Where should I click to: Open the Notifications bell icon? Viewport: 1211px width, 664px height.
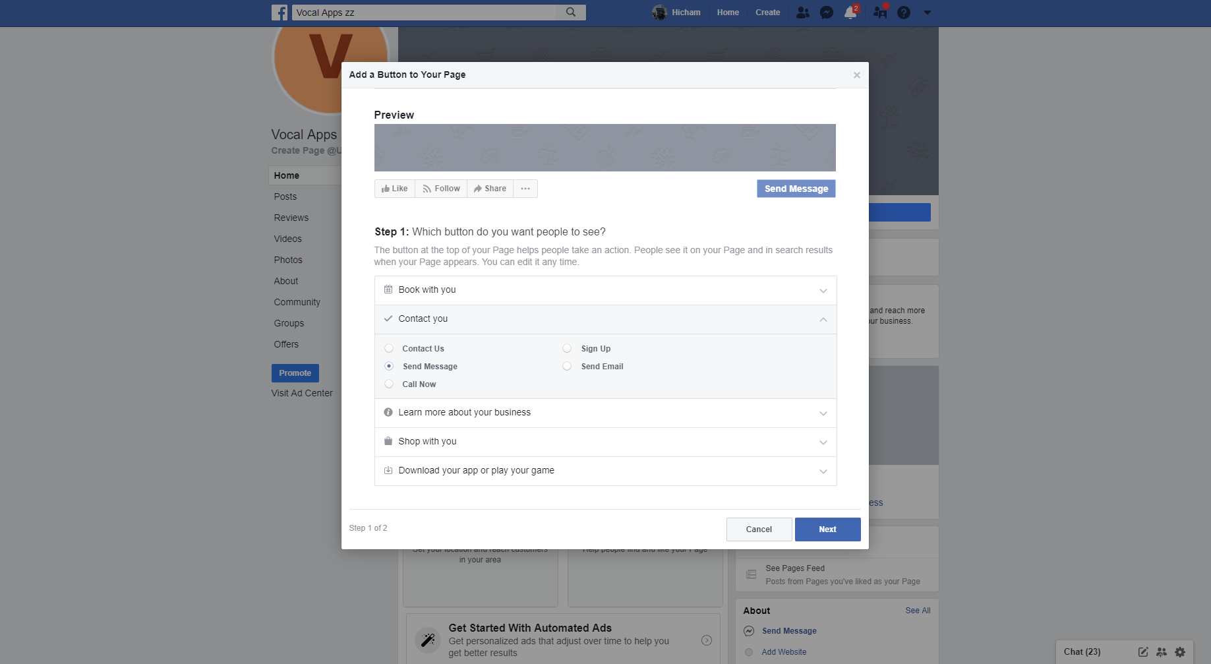[x=850, y=13]
